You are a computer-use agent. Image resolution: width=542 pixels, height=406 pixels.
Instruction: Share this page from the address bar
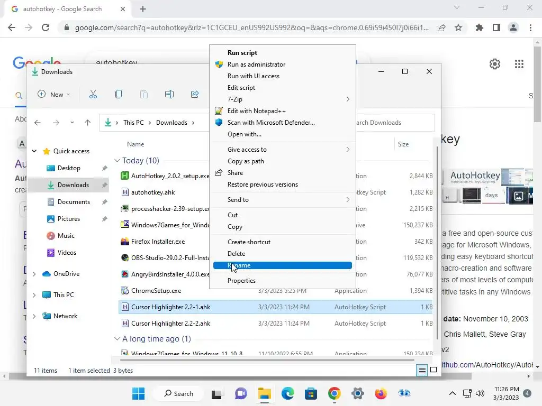click(x=441, y=27)
